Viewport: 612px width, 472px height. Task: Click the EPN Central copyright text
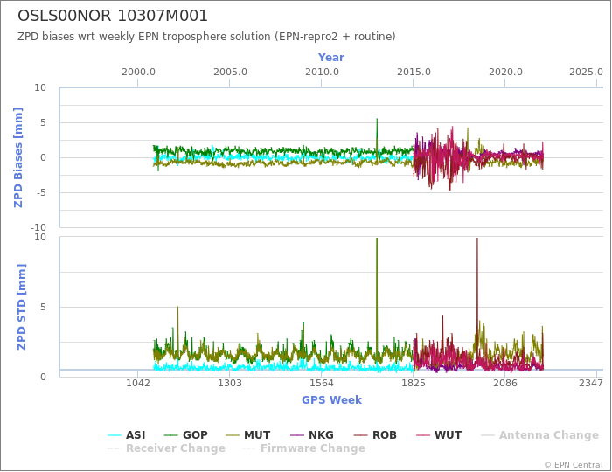574,465
